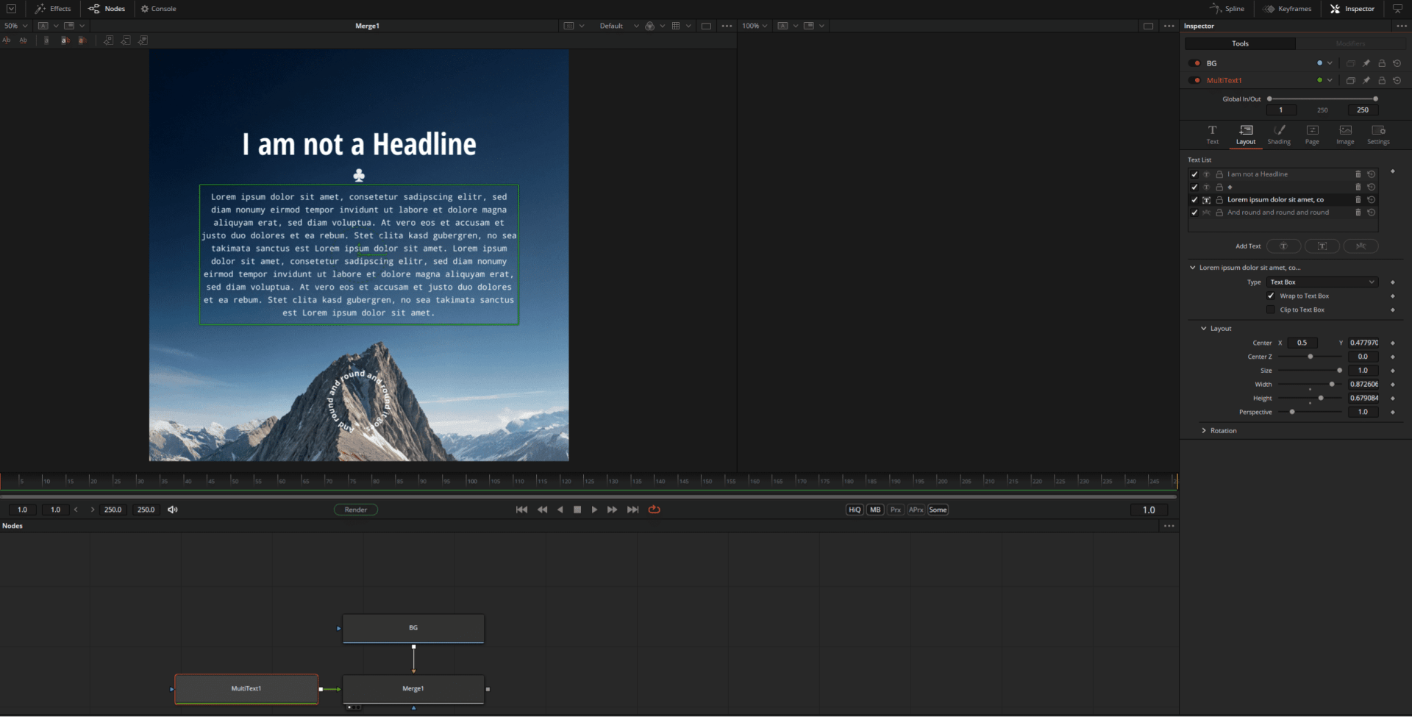1412x717 pixels.
Task: Open the Keyframes editor
Action: click(x=1287, y=8)
